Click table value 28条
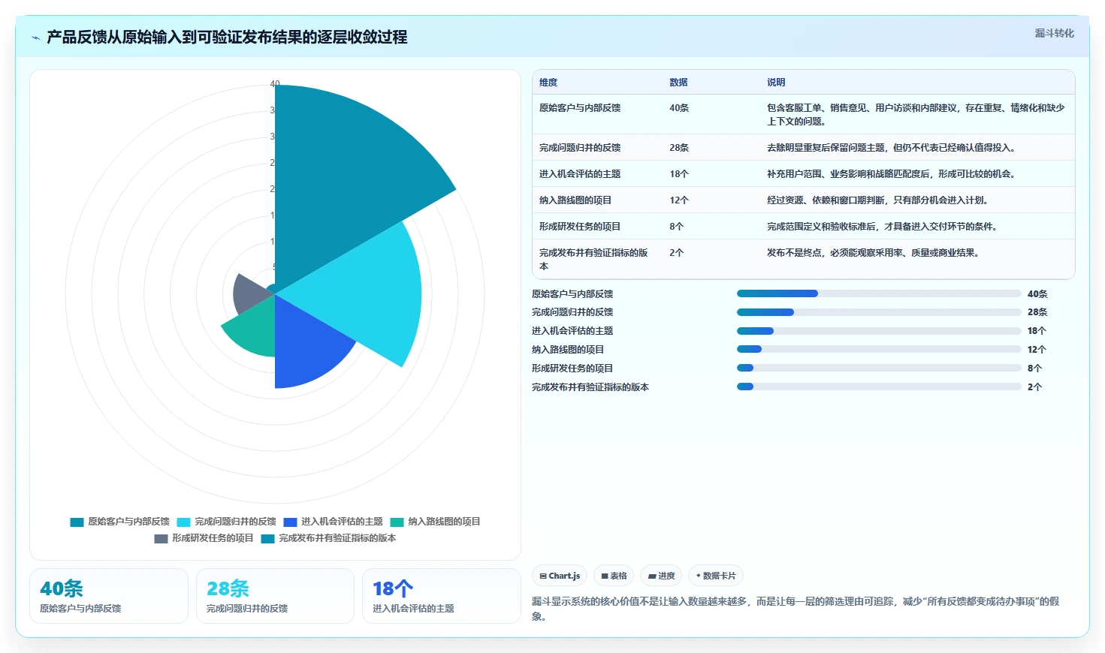The width and height of the screenshot is (1105, 653). pyautogui.click(x=679, y=148)
